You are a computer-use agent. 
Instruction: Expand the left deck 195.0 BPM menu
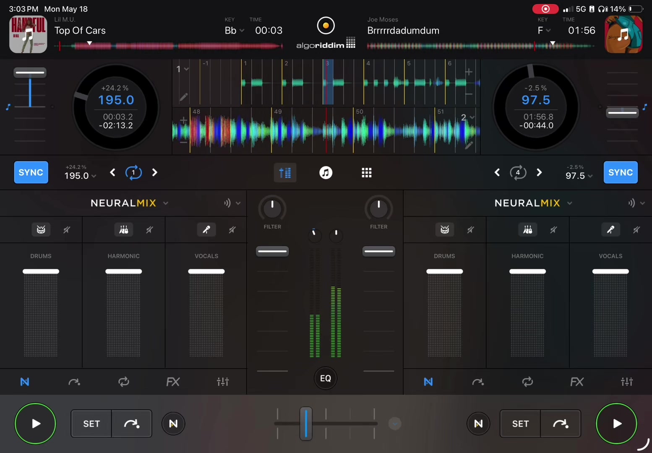80,176
